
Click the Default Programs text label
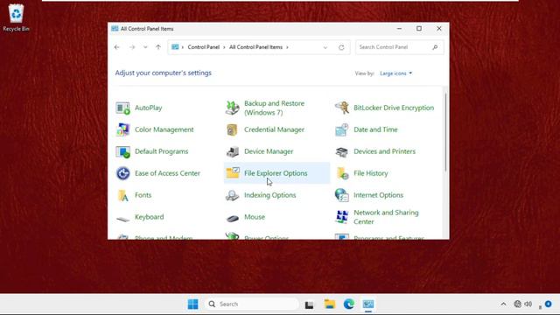tap(161, 151)
